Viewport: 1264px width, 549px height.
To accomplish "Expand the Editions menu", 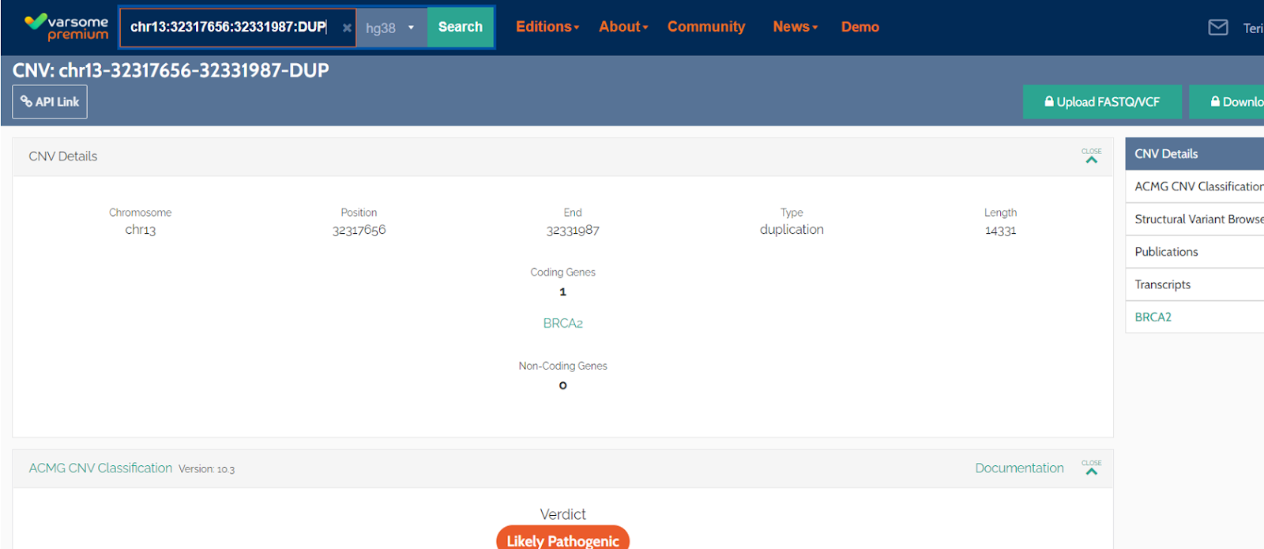I will click(547, 27).
